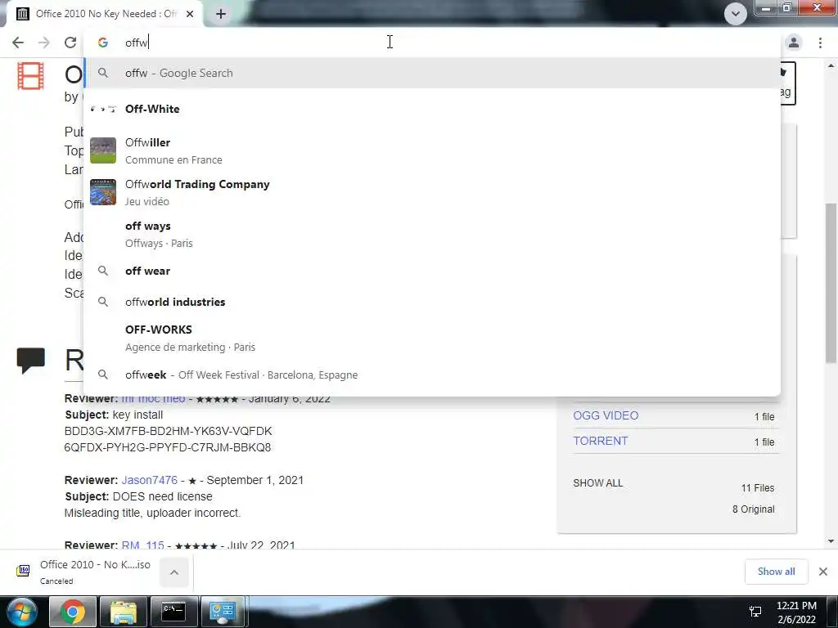Click the Off-White logo icon

[x=103, y=109]
